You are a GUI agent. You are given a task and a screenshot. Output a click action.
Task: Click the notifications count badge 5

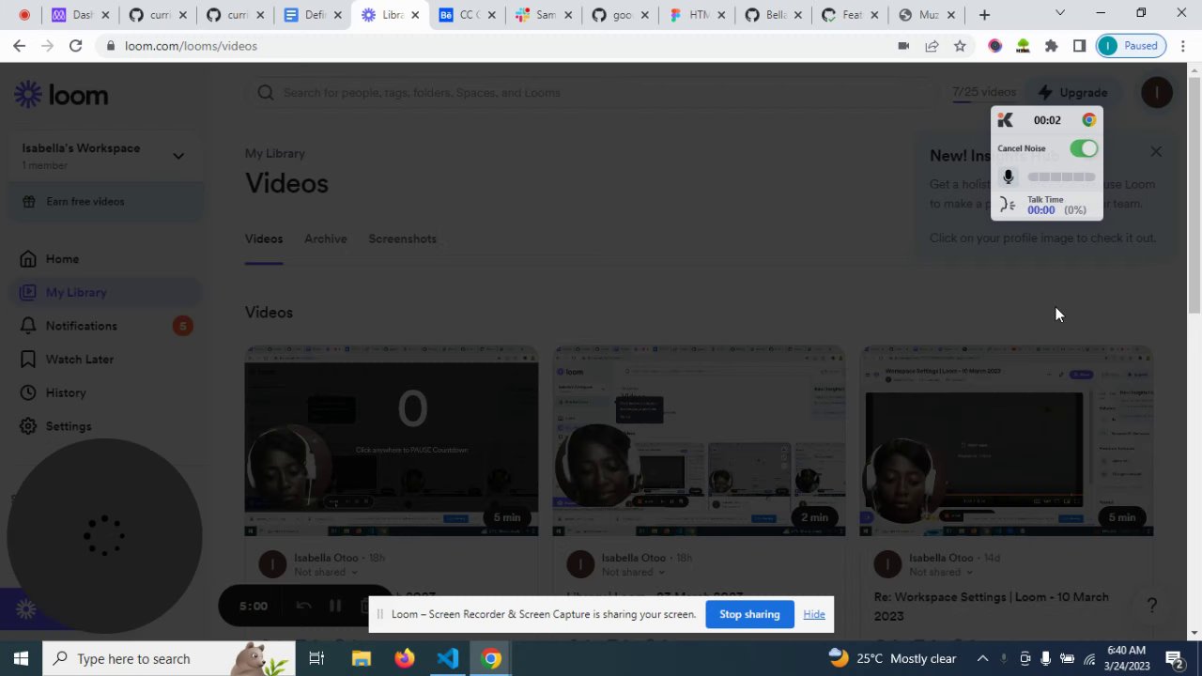[x=183, y=326]
